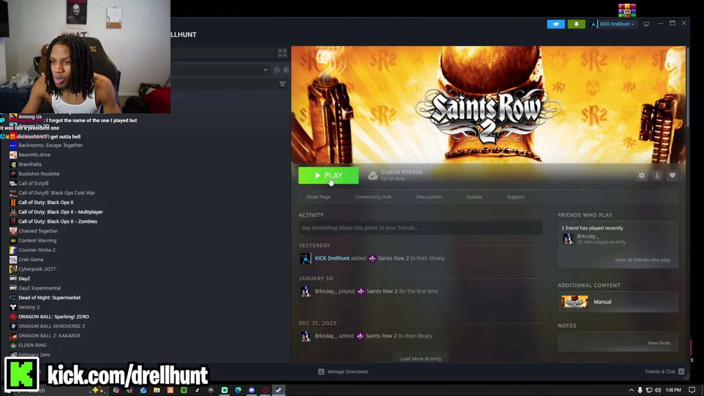Select Counter-Strike 2 in the library
The image size is (704, 396).
pyautogui.click(x=37, y=250)
